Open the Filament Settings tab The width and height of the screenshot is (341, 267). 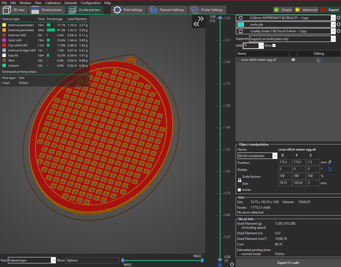pyautogui.click(x=167, y=10)
